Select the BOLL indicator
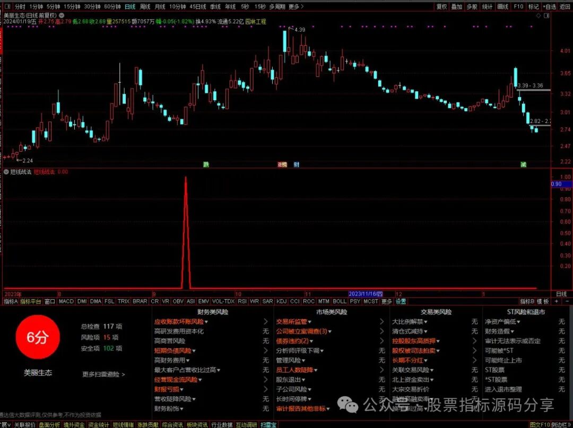This screenshot has height=428, width=573. click(x=340, y=301)
